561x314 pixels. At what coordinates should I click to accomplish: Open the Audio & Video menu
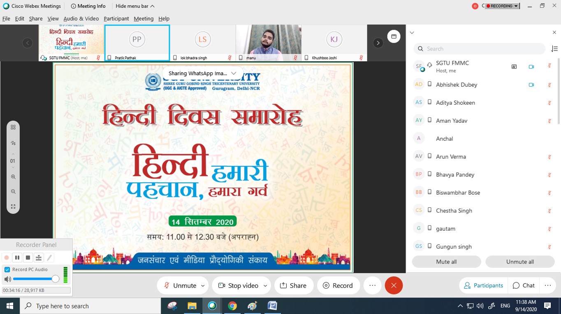pos(81,18)
